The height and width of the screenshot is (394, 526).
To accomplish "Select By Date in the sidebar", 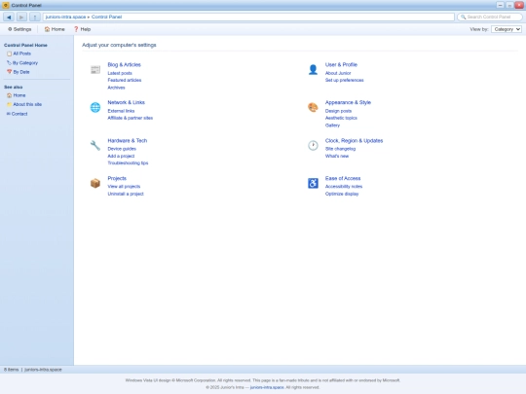I will pos(19,72).
